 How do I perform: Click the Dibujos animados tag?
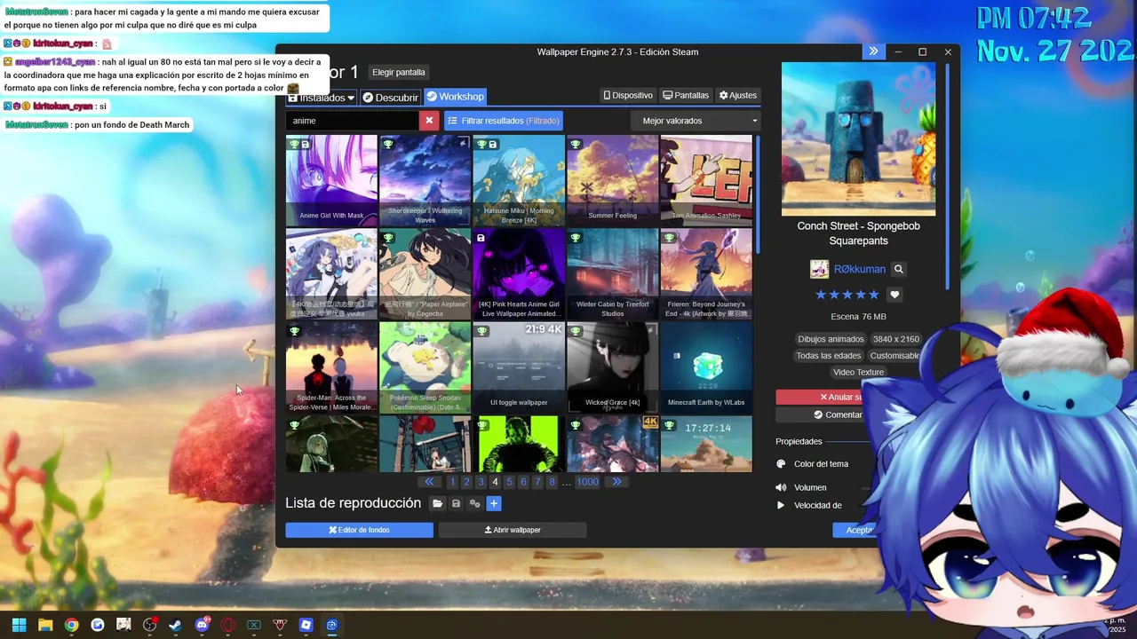click(x=831, y=339)
